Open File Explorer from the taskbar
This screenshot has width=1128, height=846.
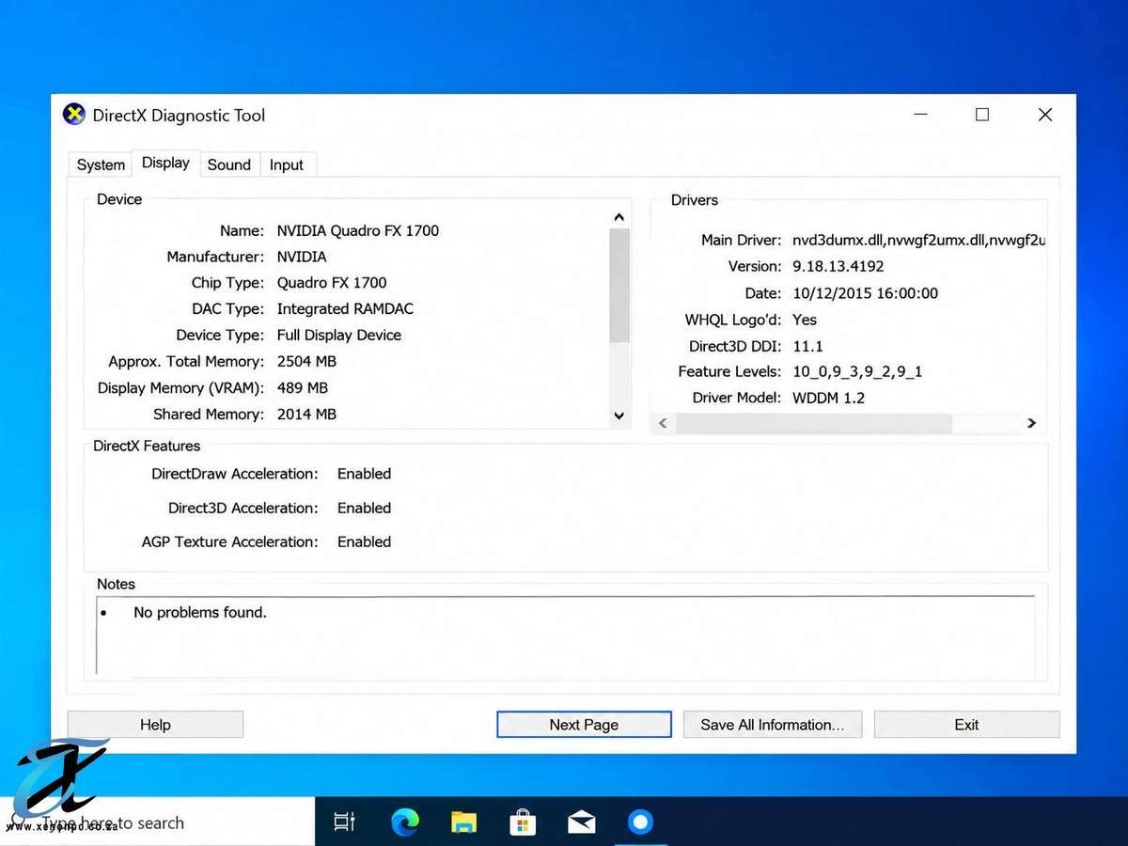[x=463, y=822]
